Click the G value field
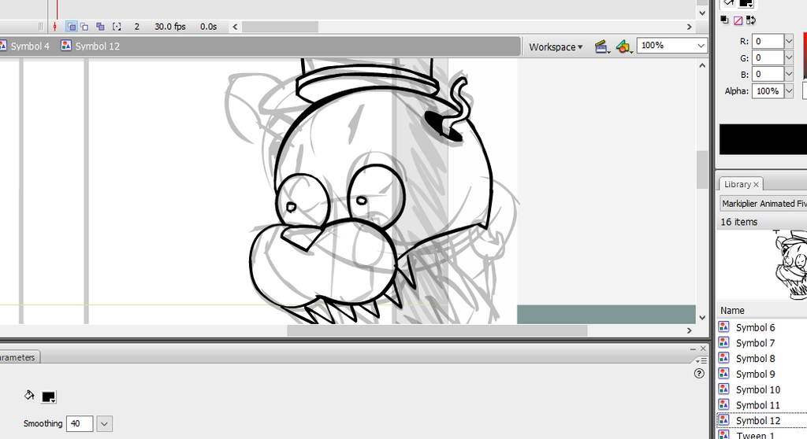The height and width of the screenshot is (439, 807). (x=768, y=57)
